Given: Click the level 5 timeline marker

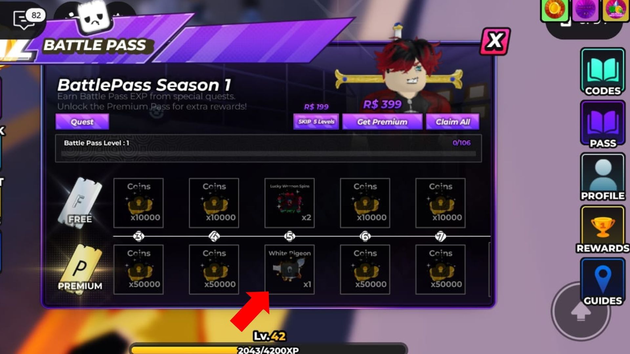Looking at the screenshot, I should click(x=289, y=236).
